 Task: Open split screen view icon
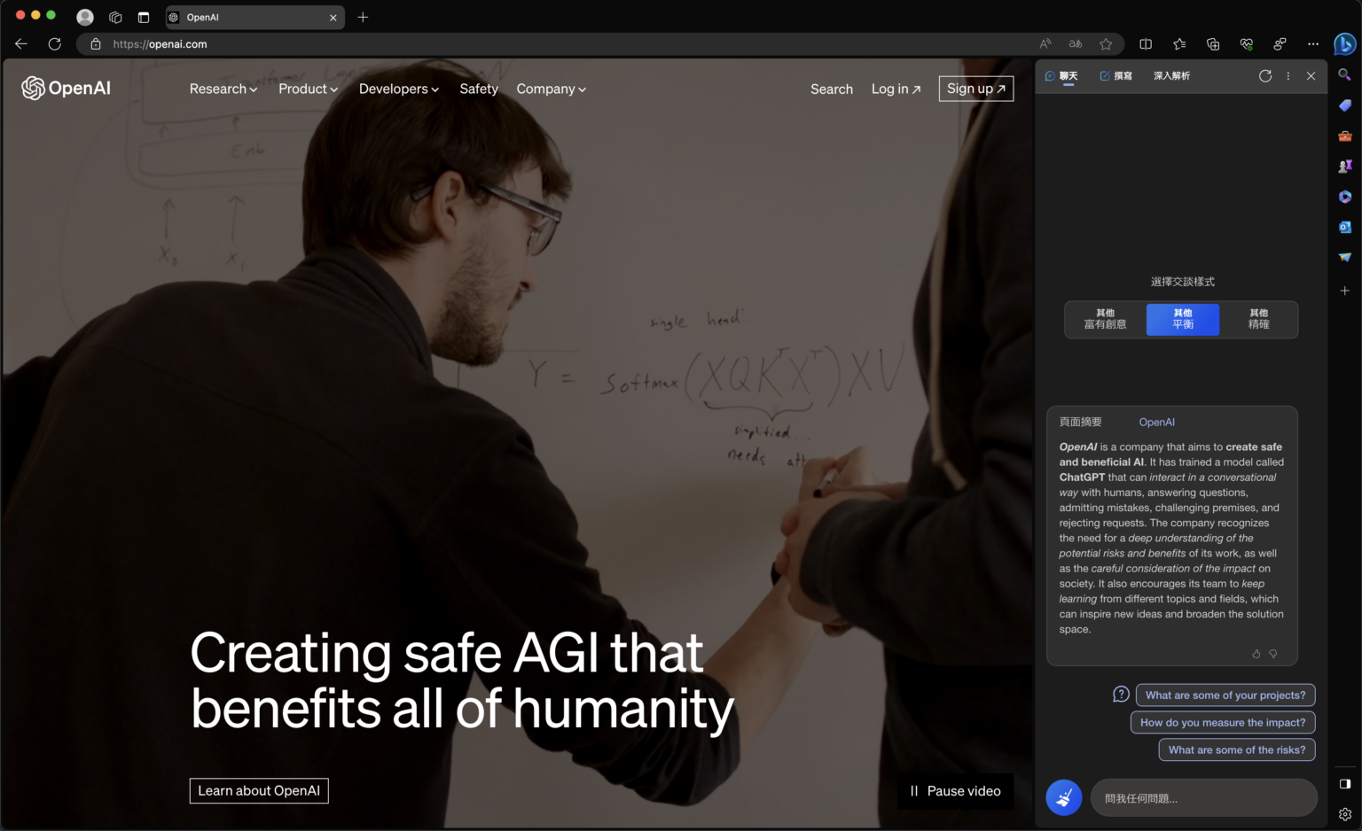1146,43
